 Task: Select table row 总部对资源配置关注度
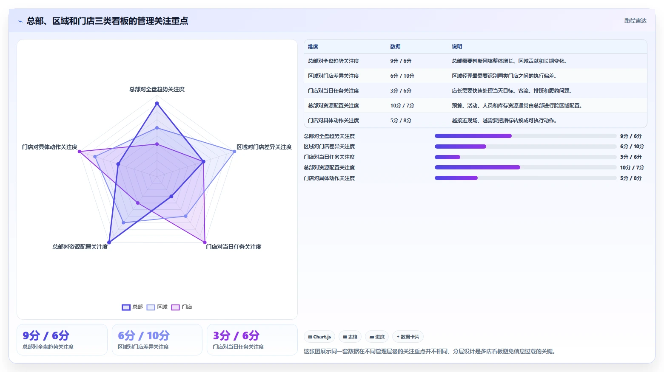click(x=476, y=106)
